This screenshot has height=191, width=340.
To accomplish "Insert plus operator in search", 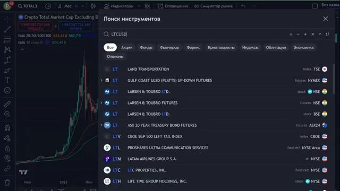I will click(x=305, y=34).
